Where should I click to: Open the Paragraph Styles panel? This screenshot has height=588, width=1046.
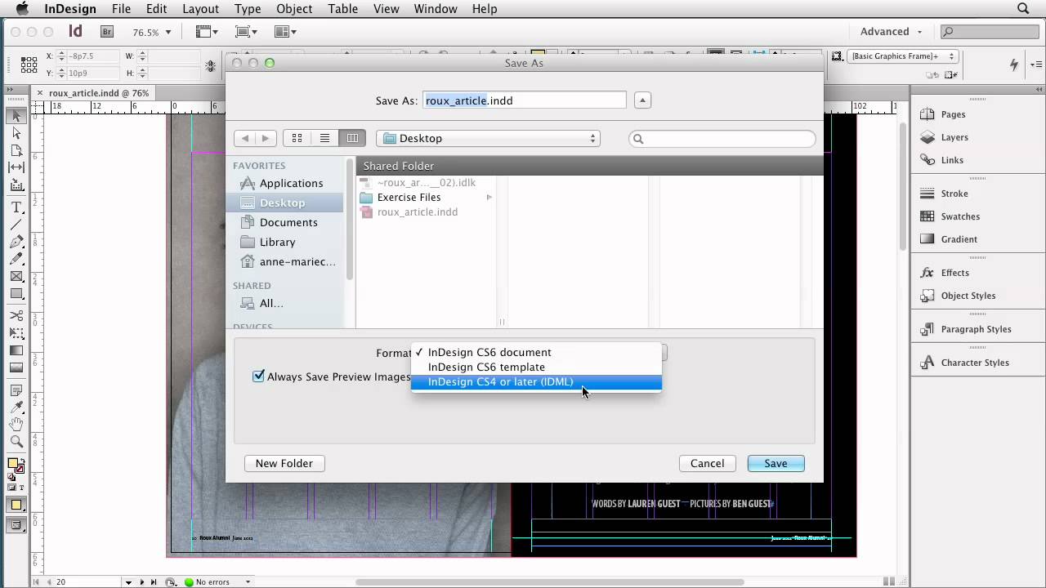976,329
